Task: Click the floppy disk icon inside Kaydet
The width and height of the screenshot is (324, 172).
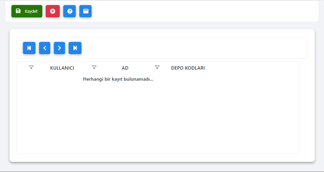Action: (18, 11)
